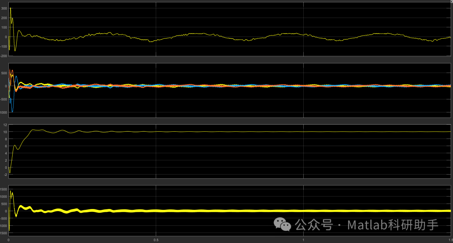Image resolution: width=453 pixels, height=243 pixels.
Task: Click the third scope plot that settles at 10
Action: 230,152
